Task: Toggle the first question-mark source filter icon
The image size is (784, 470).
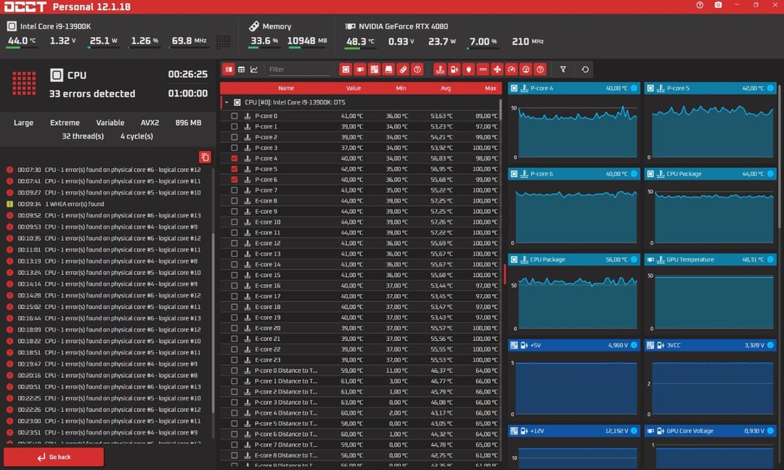Action: pos(417,70)
